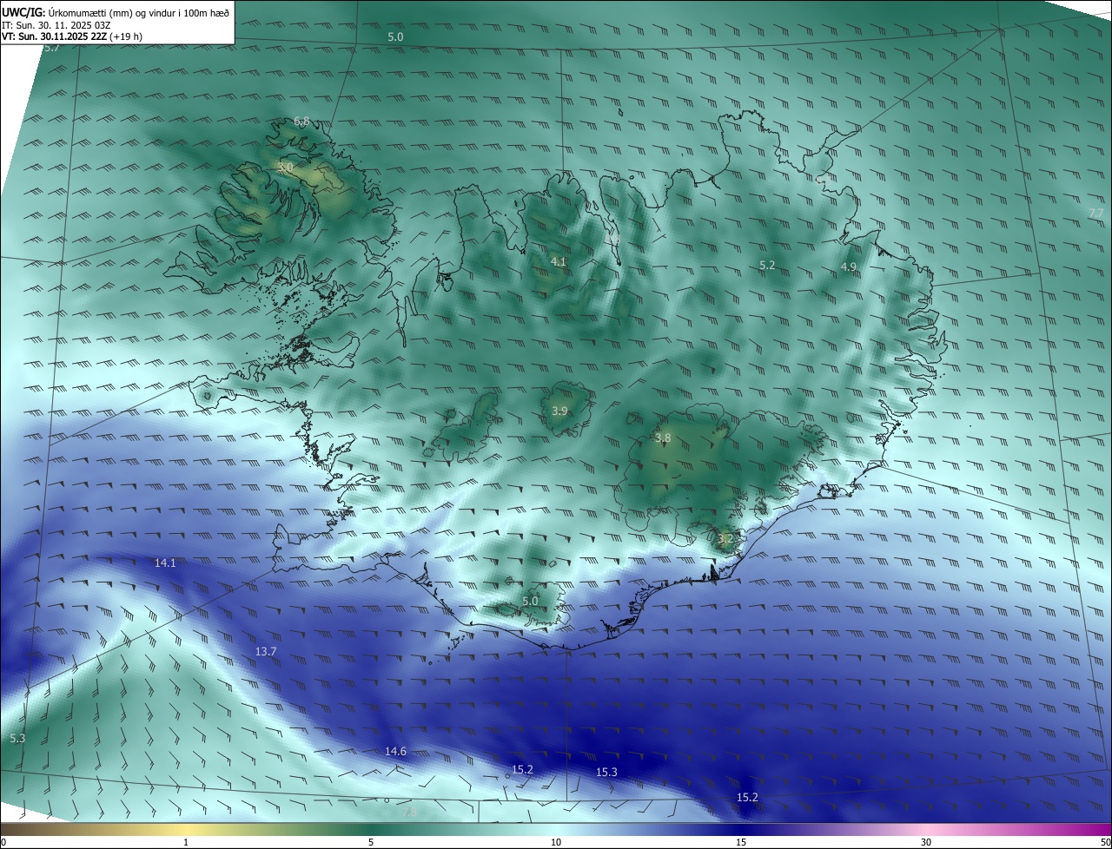Click the 3.2 value near the southeast coast

point(725,538)
